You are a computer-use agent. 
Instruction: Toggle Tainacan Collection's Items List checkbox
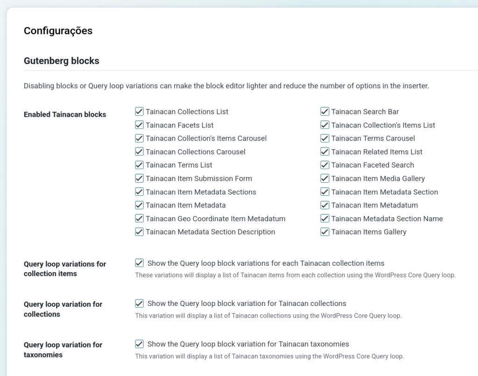pos(325,125)
